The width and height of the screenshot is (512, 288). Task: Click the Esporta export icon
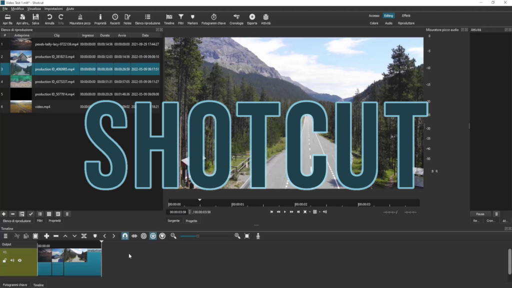[x=252, y=19]
